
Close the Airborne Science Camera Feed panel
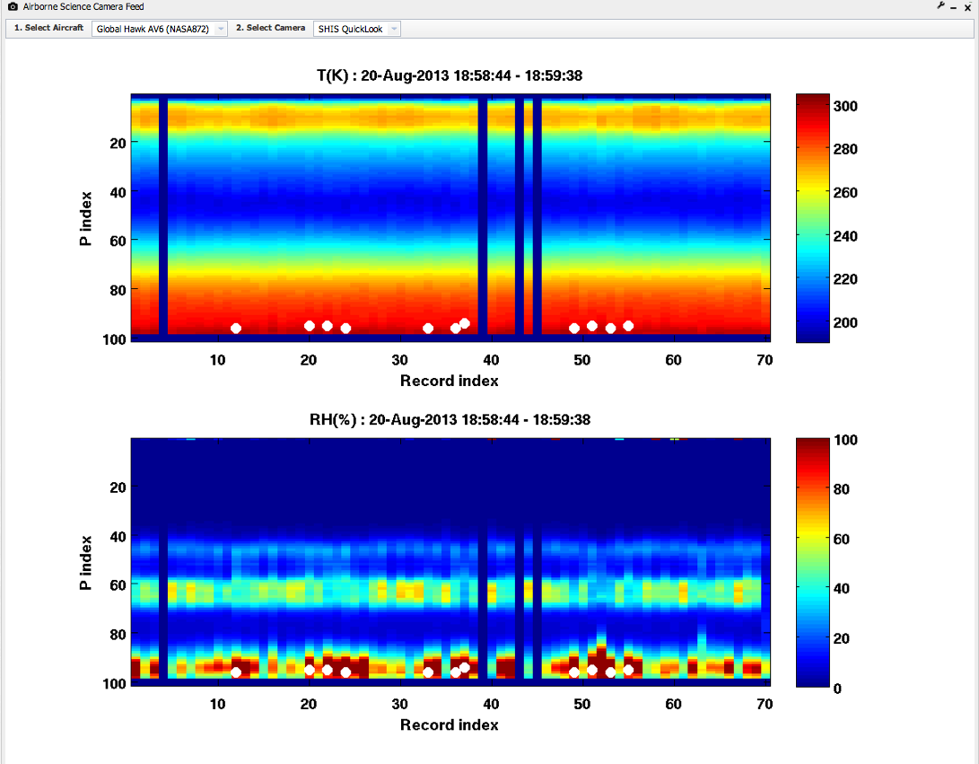(967, 7)
